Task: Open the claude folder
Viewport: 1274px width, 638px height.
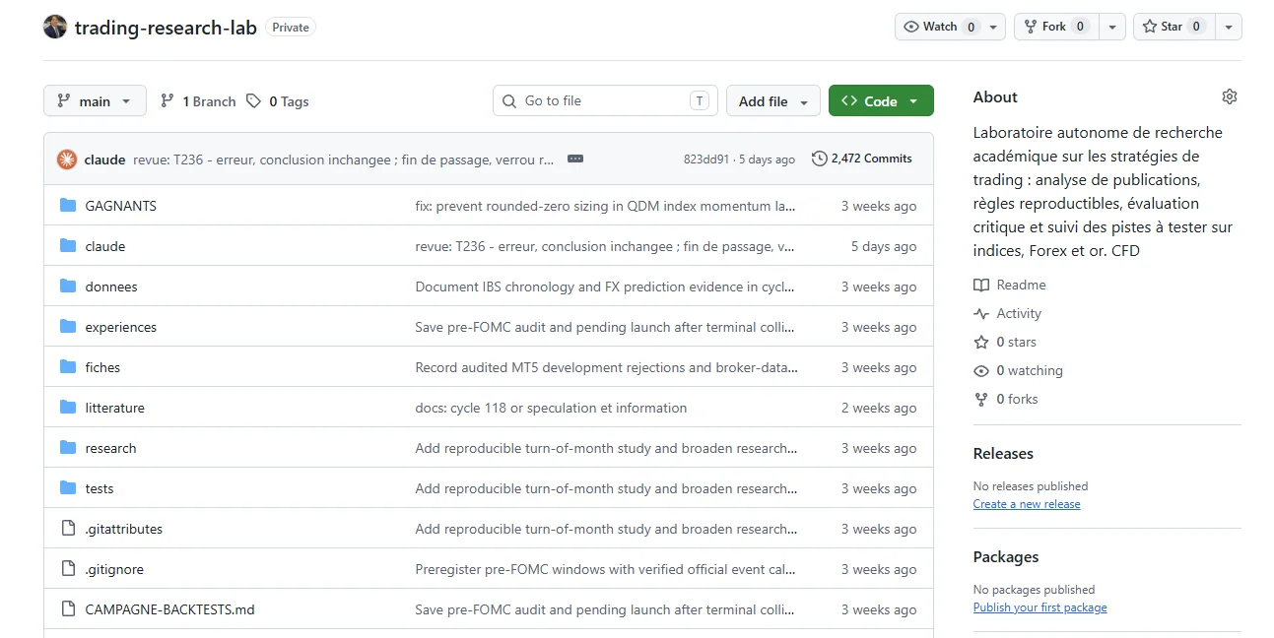Action: 105,246
